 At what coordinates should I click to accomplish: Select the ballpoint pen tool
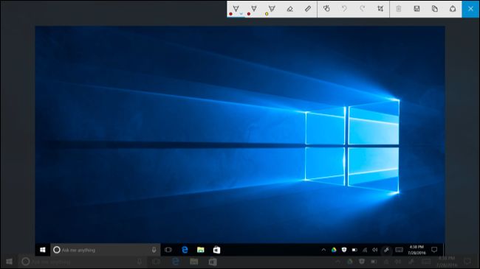click(x=236, y=9)
